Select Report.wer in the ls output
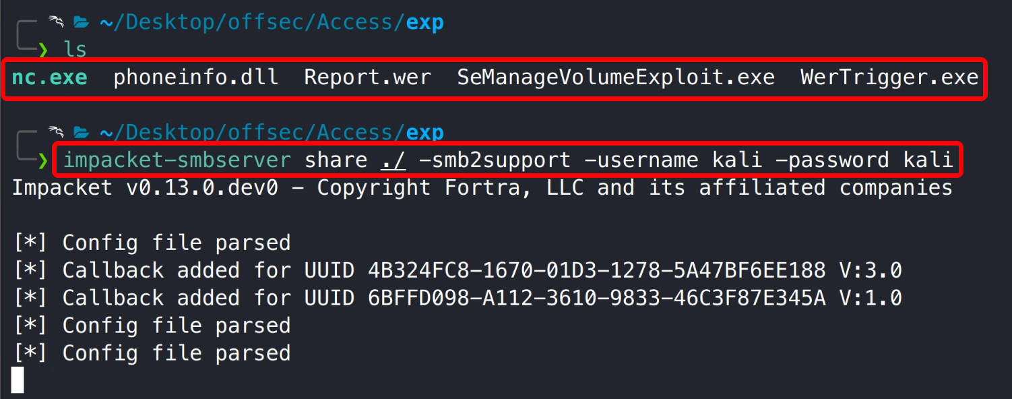 pos(367,78)
